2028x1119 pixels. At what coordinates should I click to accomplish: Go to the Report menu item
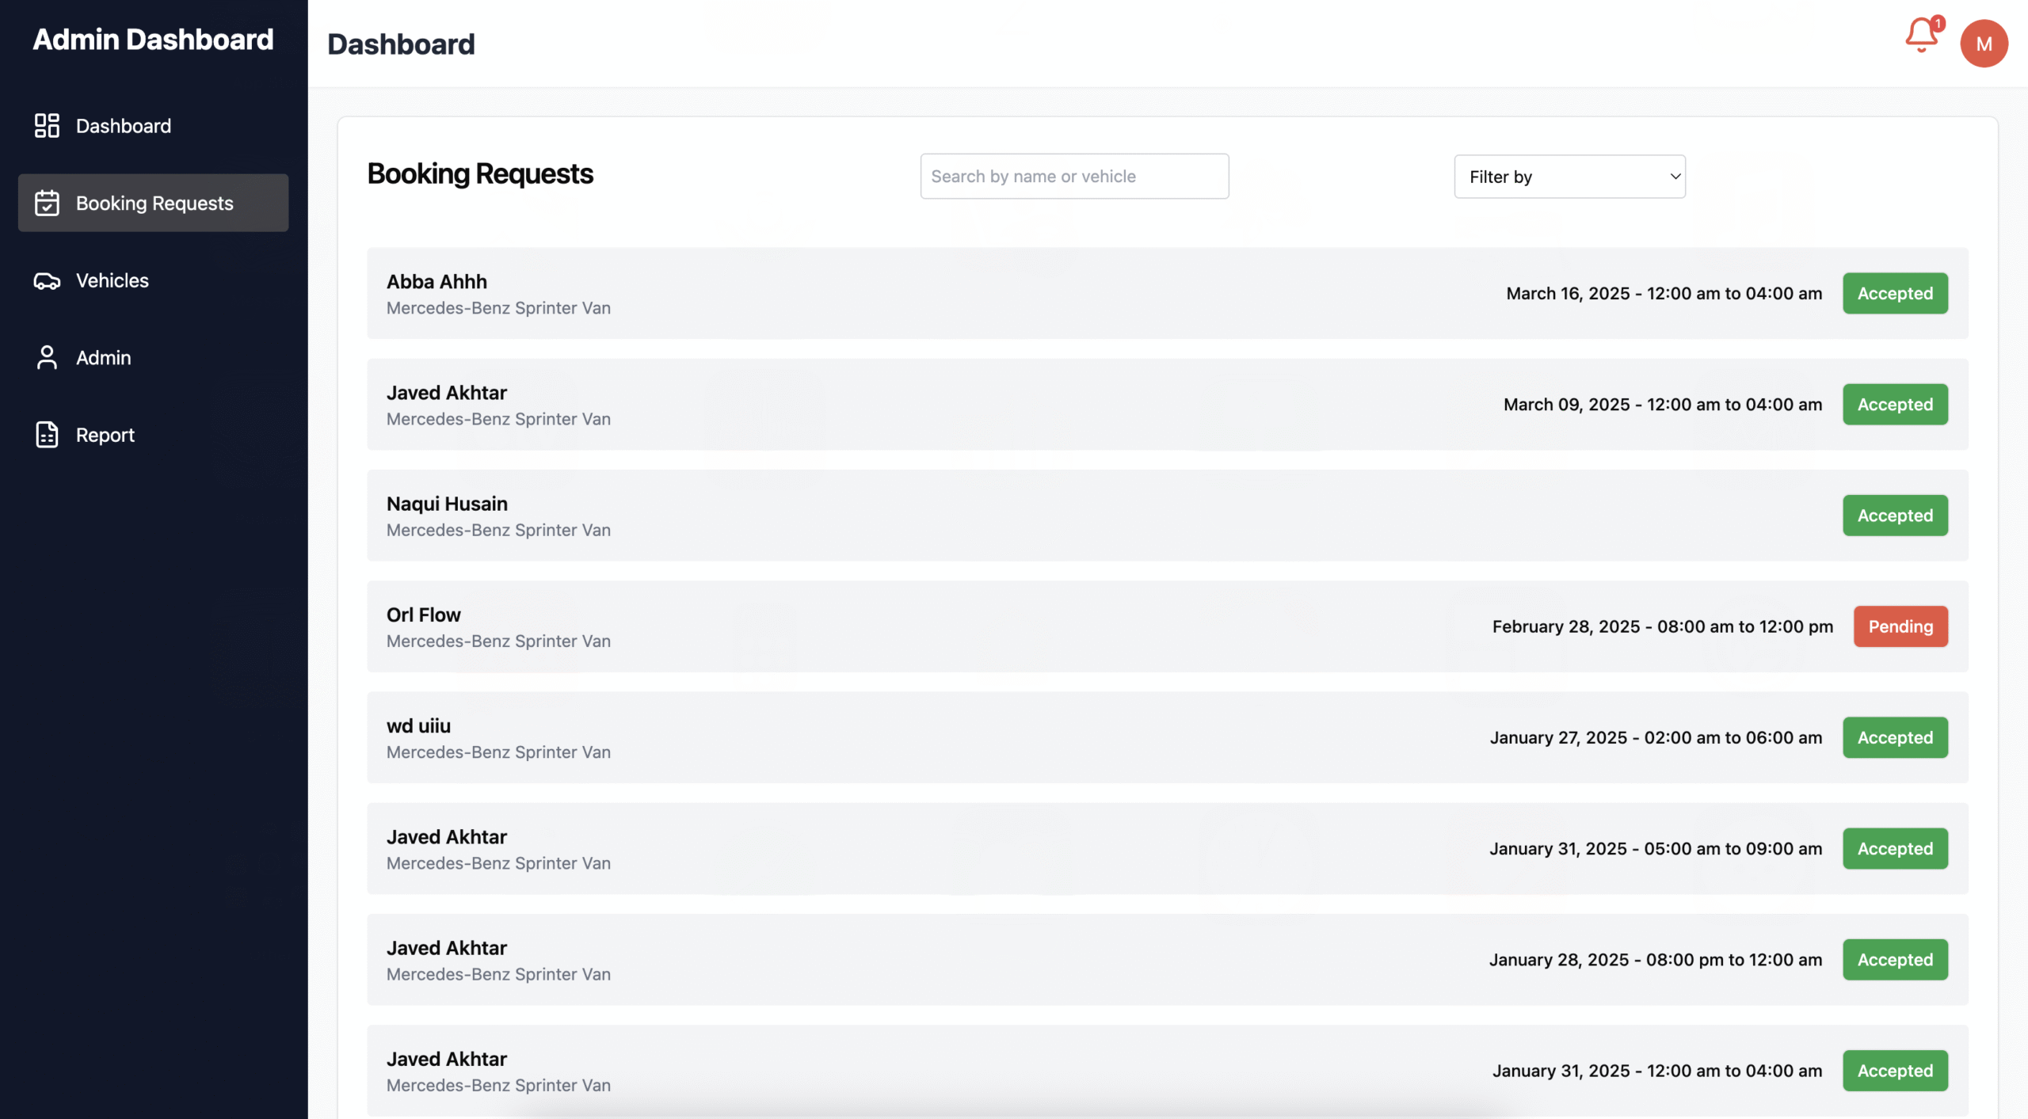click(x=105, y=435)
